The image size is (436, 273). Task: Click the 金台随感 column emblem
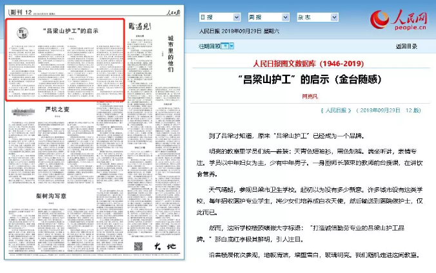(x=21, y=31)
